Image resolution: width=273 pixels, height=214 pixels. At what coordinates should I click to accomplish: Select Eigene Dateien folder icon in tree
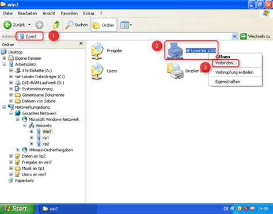click(11, 58)
